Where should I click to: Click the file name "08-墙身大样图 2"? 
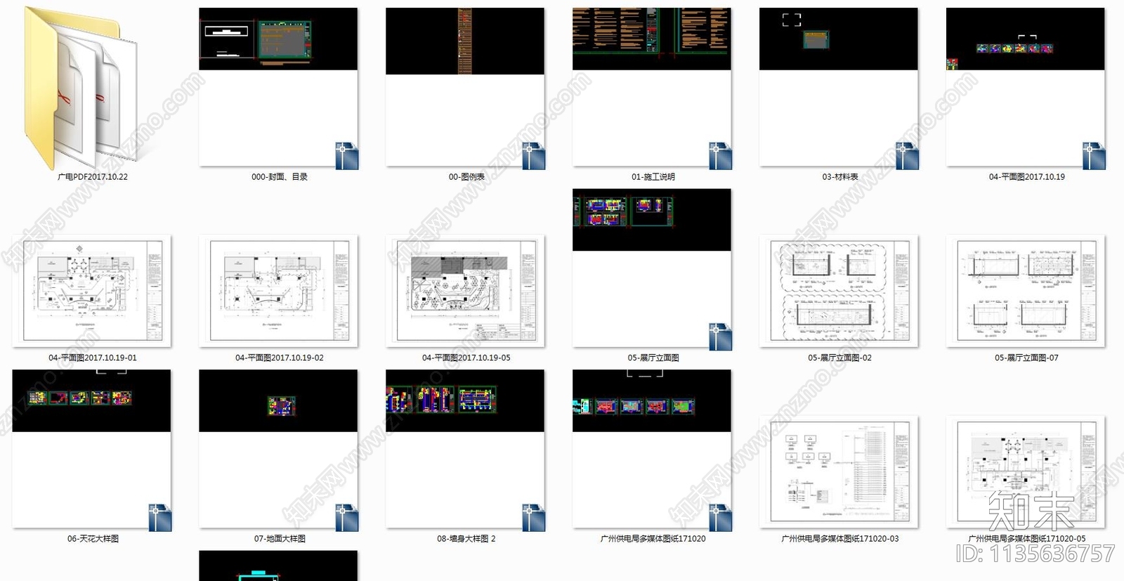tap(466, 539)
